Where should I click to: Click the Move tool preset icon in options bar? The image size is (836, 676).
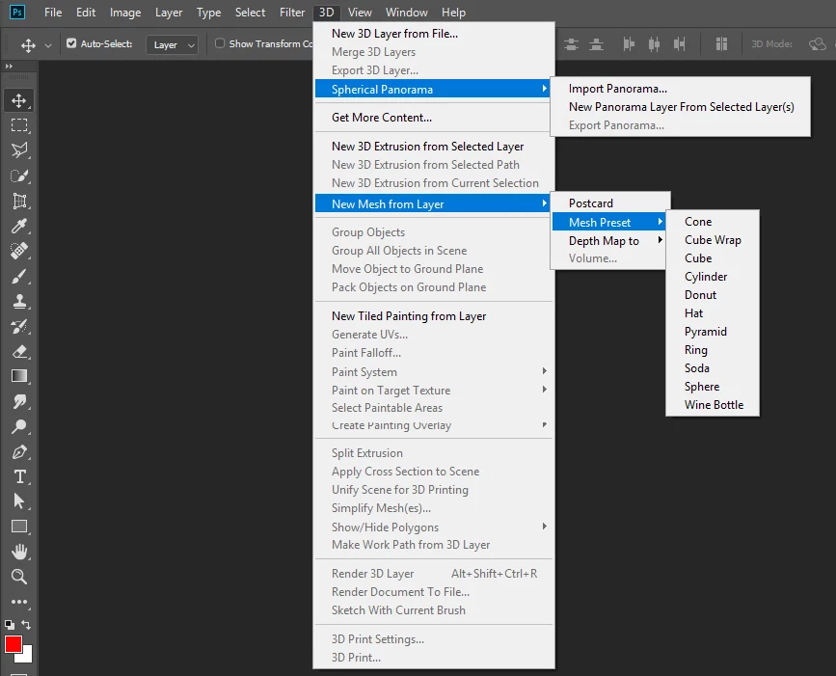click(x=28, y=45)
